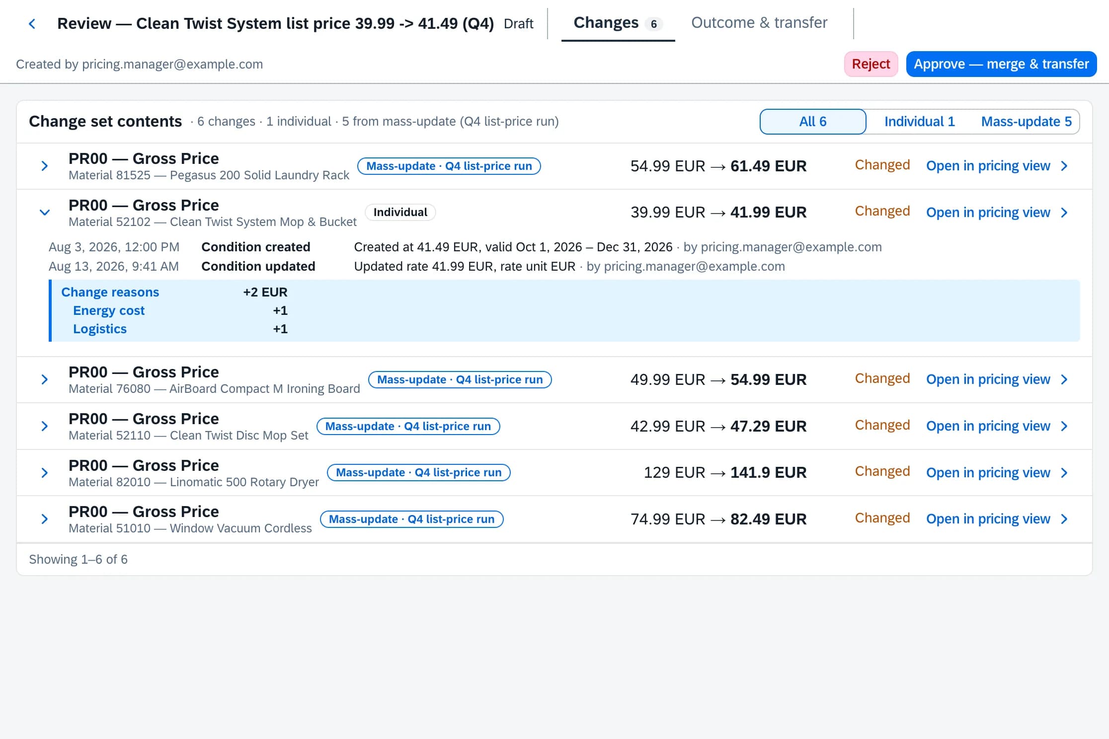Click the 'Condition created' history entry

256,247
